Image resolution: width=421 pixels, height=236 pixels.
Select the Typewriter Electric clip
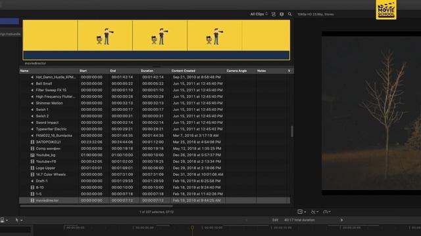click(155, 129)
